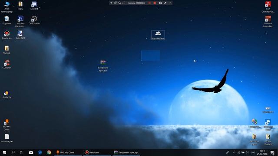Select the Discord desktop shortcut

[34, 6]
